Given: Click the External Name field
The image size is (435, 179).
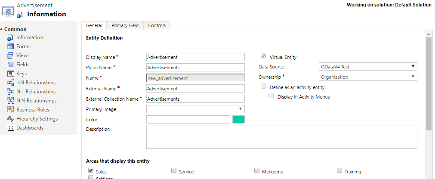Looking at the screenshot, I should pos(196,89).
